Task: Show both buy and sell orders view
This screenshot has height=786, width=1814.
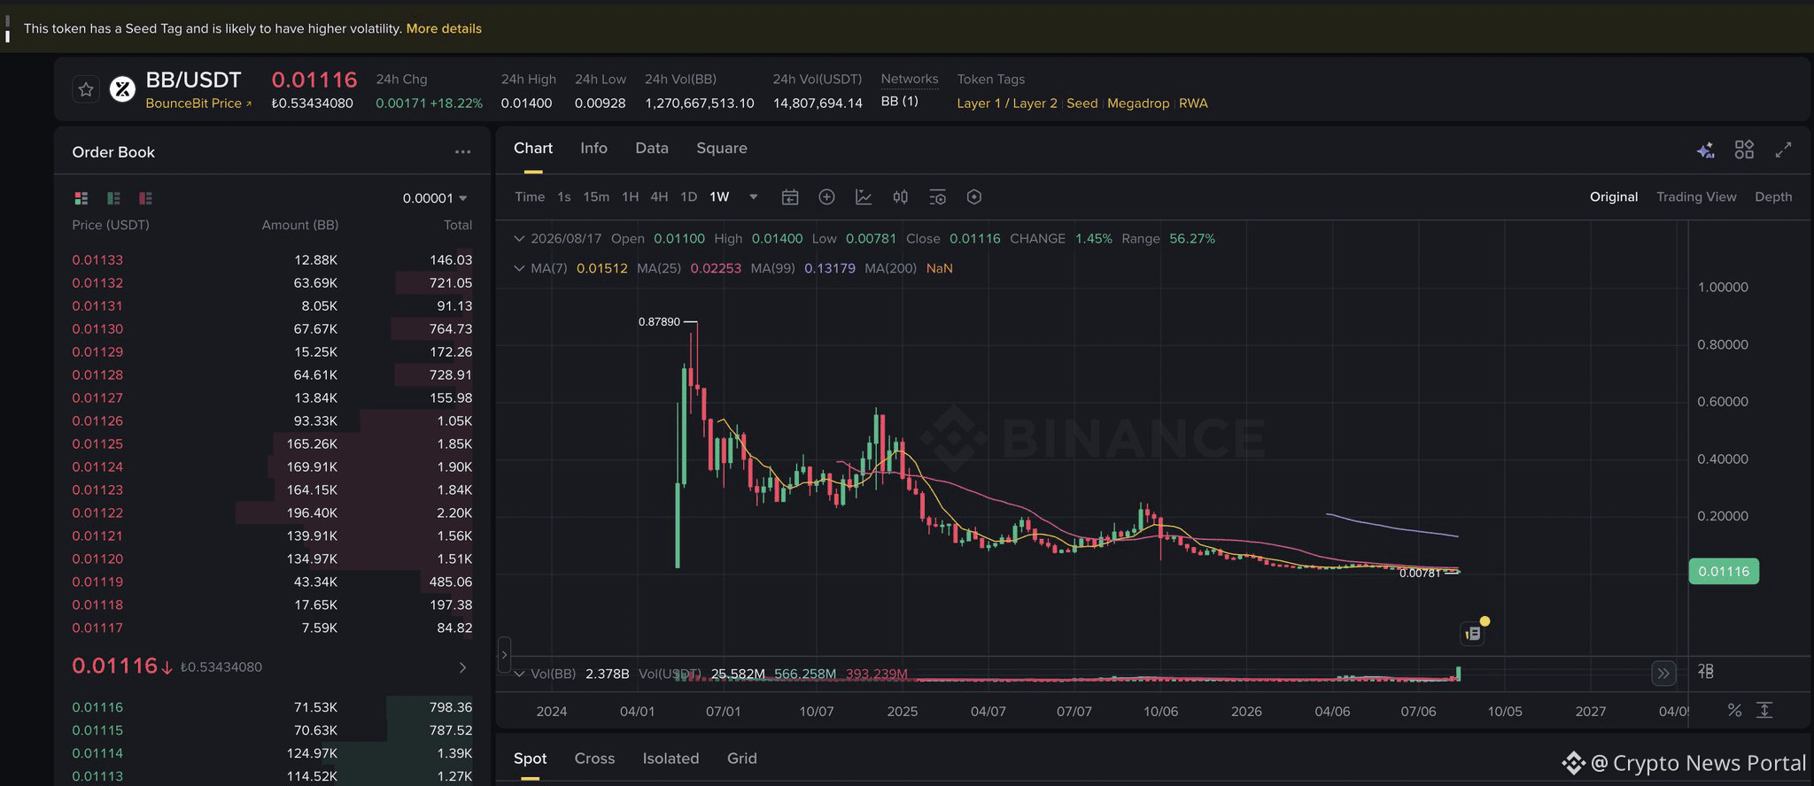Action: (81, 198)
